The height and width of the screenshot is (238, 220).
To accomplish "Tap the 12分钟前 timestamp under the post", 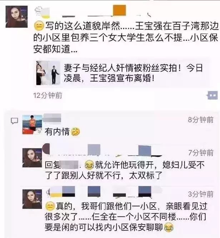I will tap(47, 96).
